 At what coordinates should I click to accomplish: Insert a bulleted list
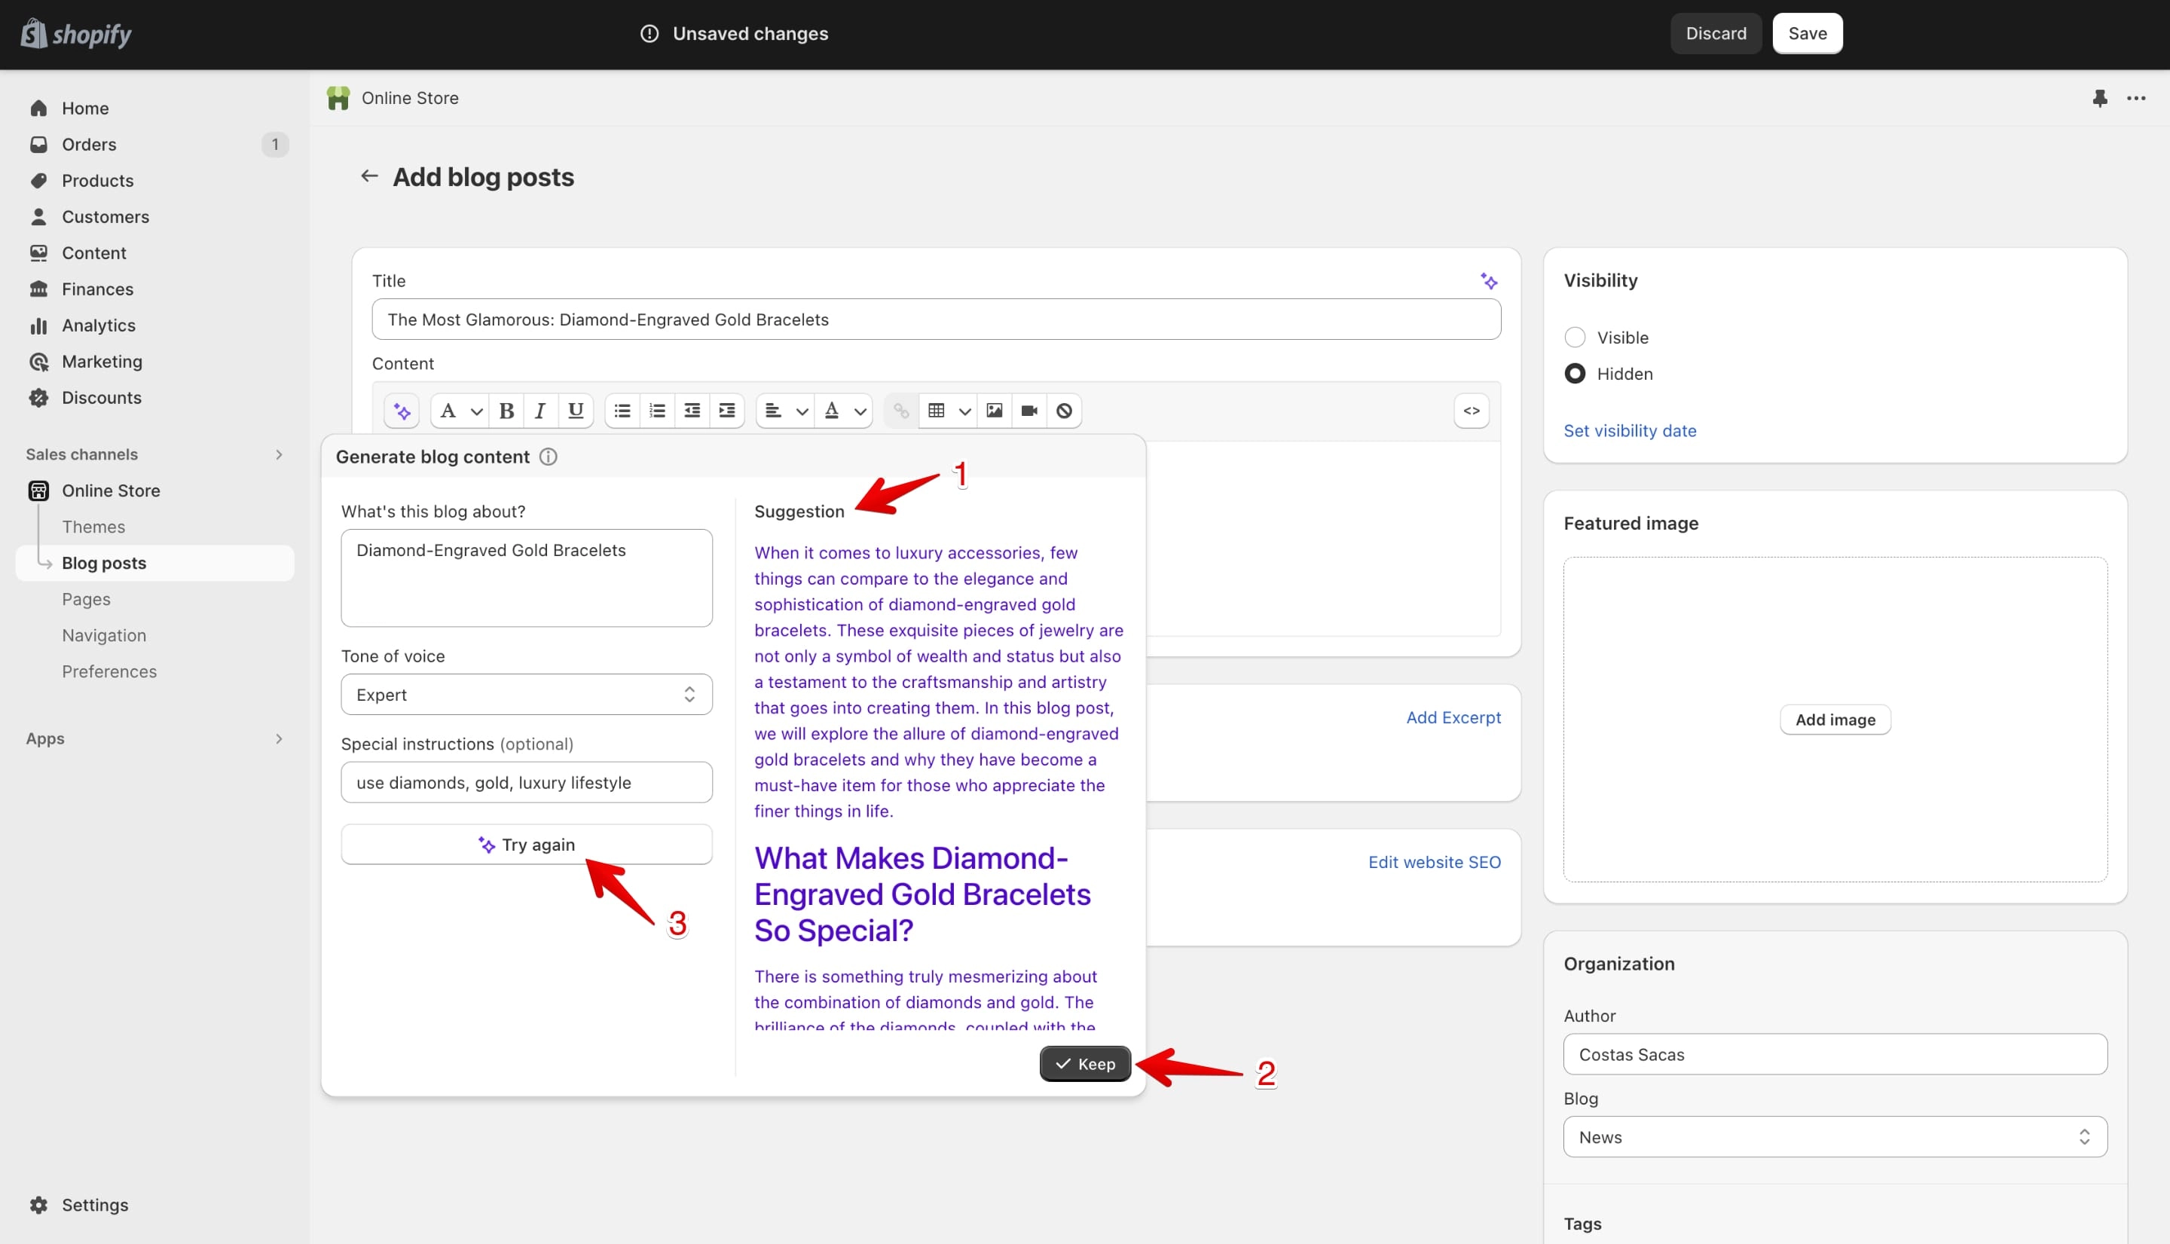click(623, 411)
